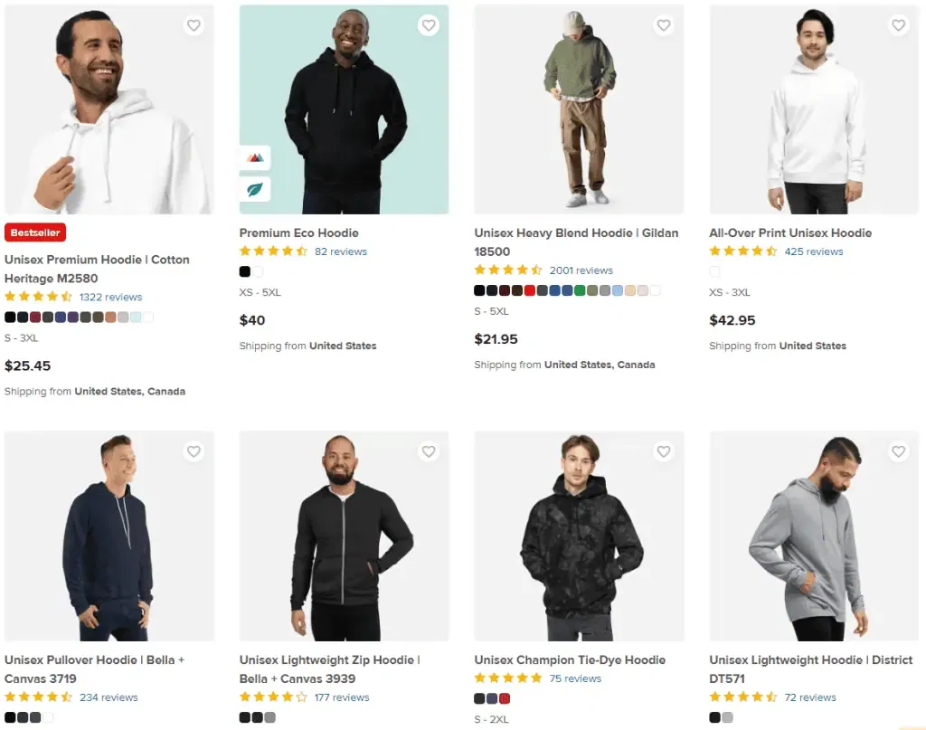
Task: Choose white swatch for All-Over Print Hoodie
Action: (x=715, y=271)
